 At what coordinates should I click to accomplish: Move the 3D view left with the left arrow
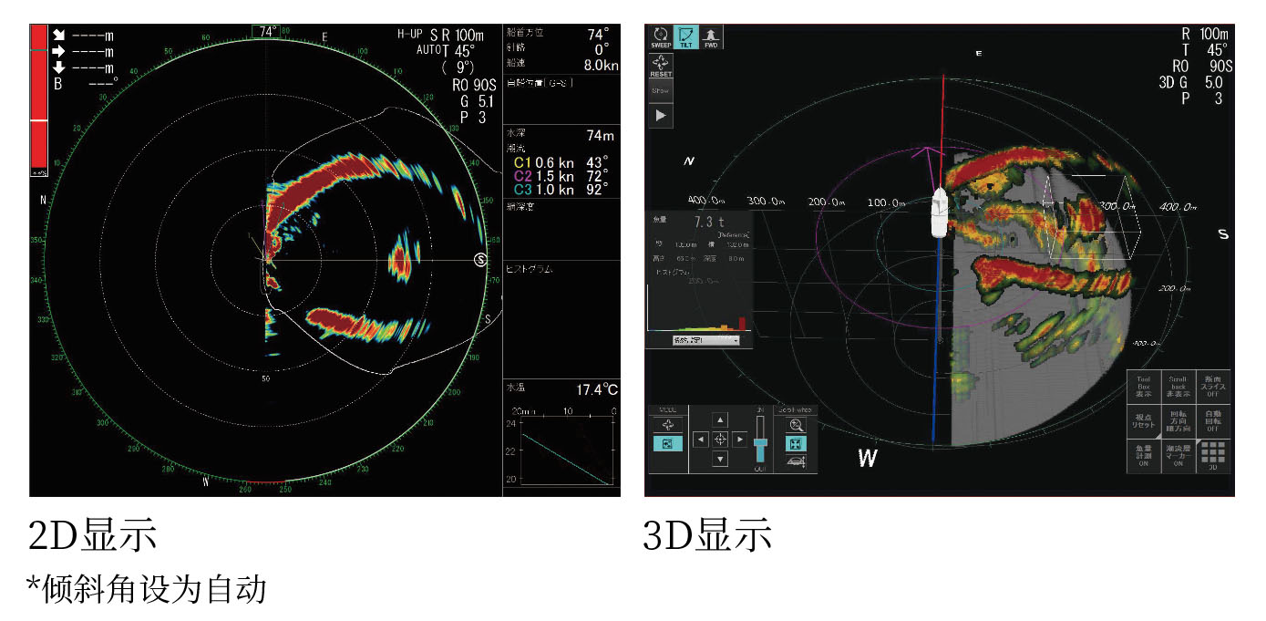point(701,440)
